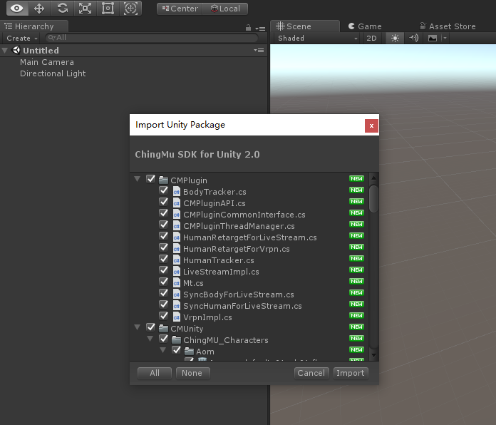This screenshot has width=496, height=425.
Task: Uncheck CMPluginThreadManager.cs checkbox
Action: pyautogui.click(x=163, y=225)
